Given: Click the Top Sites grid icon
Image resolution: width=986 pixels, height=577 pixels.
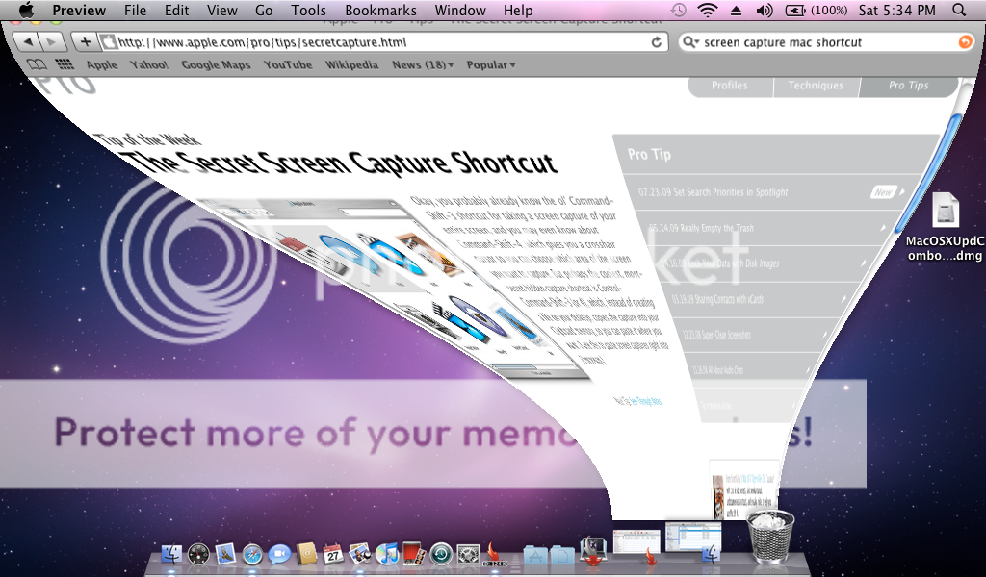Looking at the screenshot, I should 65,64.
